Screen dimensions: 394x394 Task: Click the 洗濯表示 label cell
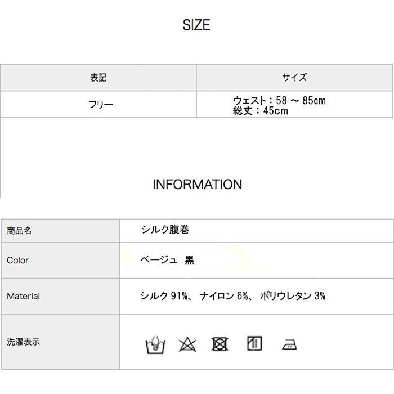point(61,342)
